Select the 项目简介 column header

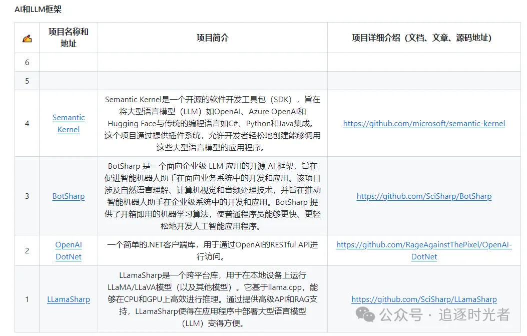coord(212,38)
